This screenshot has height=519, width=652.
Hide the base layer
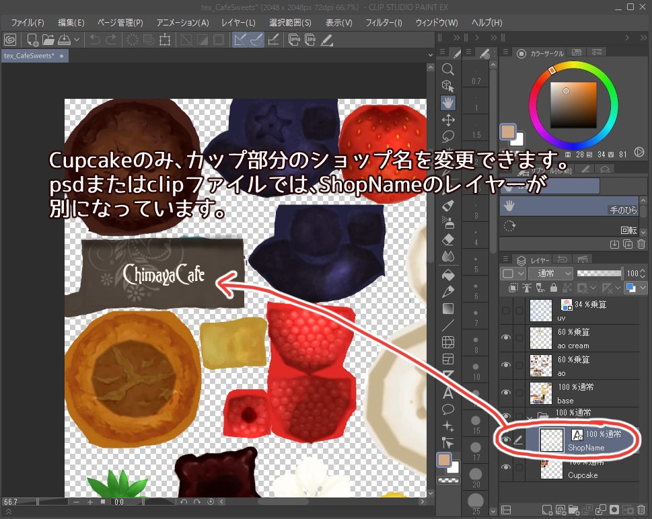[x=506, y=392]
